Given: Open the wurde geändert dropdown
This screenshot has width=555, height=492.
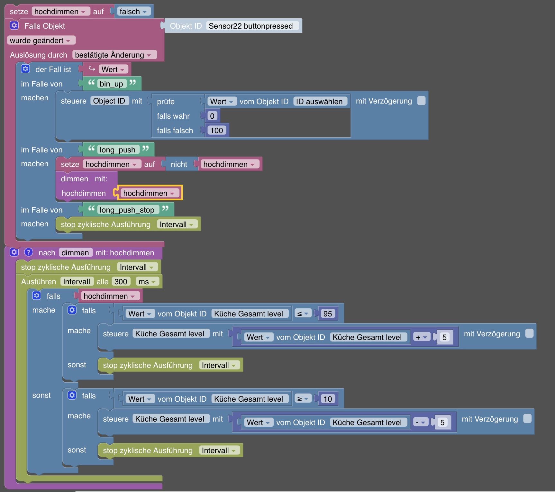Looking at the screenshot, I should 41,41.
